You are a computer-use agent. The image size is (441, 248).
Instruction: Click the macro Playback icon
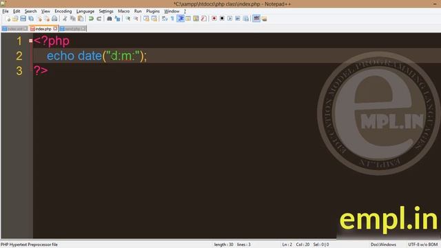tap(229, 19)
